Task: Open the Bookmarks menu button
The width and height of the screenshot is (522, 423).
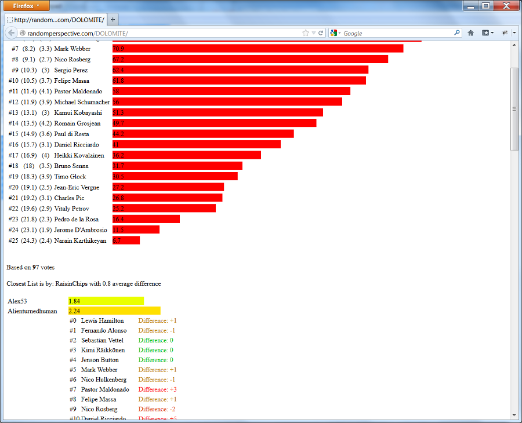Action: tap(488, 33)
